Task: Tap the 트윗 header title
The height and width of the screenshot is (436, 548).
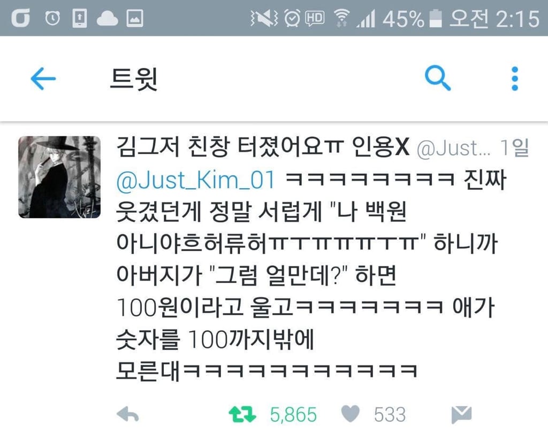Action: [134, 79]
